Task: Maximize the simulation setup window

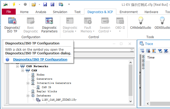Action: (121, 44)
